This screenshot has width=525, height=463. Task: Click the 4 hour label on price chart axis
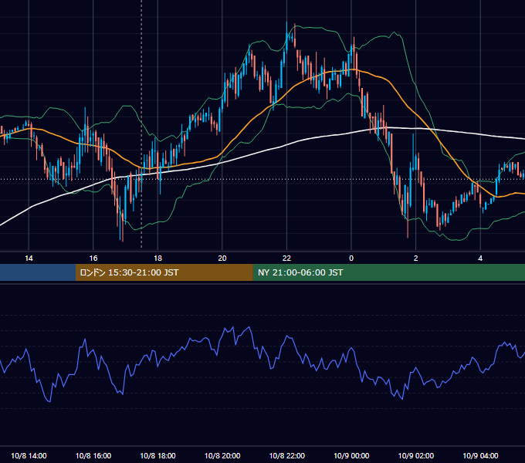(x=480, y=259)
